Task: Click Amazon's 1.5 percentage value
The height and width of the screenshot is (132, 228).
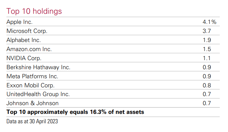Action: pos(207,49)
